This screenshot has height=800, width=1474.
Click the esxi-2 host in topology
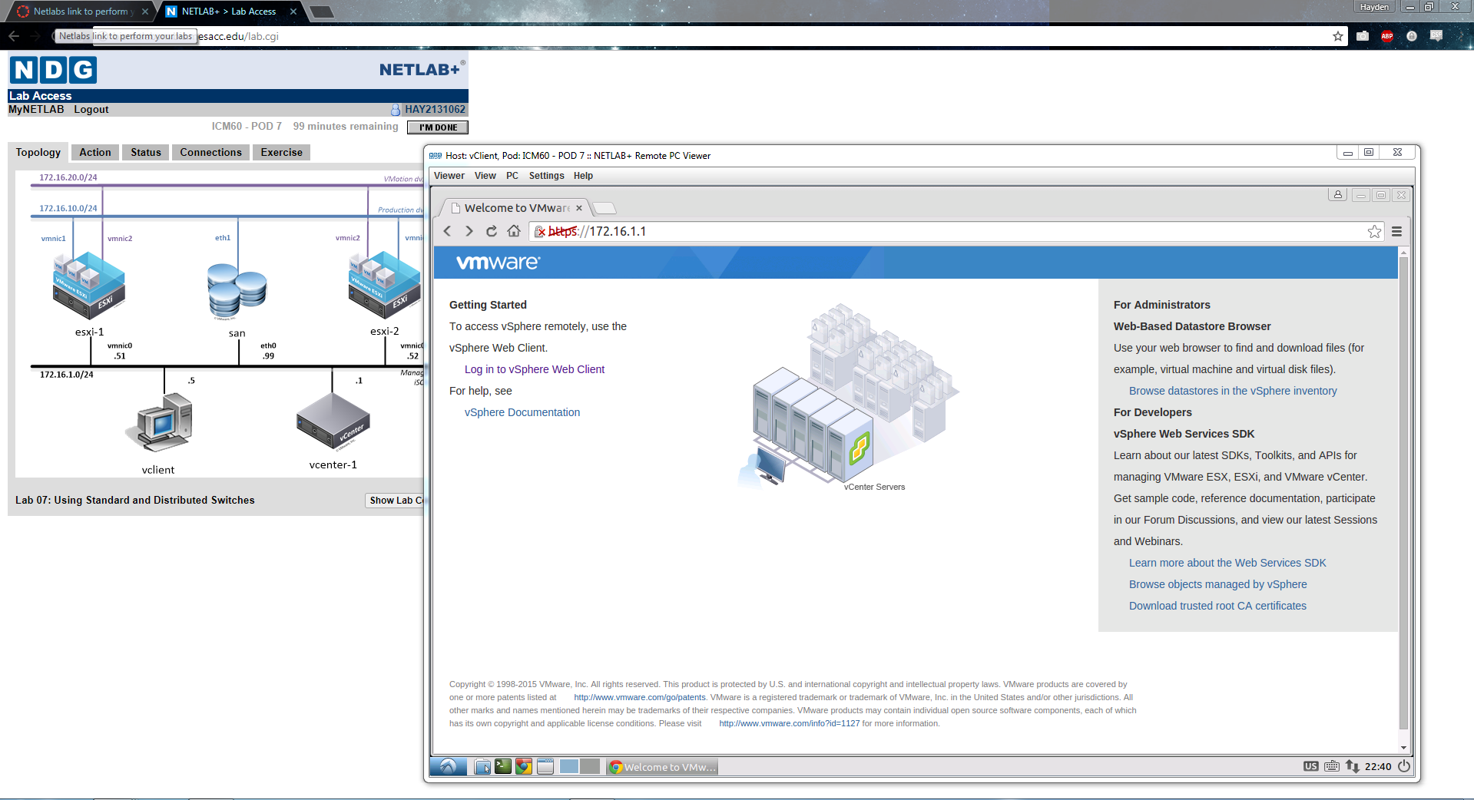[384, 286]
